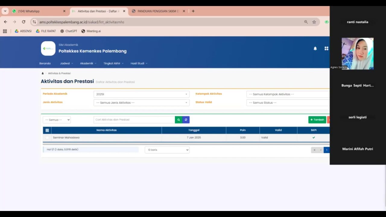Check the Seminar Mahasiswa row checkbox
The width and height of the screenshot is (386, 217).
[x=47, y=138]
